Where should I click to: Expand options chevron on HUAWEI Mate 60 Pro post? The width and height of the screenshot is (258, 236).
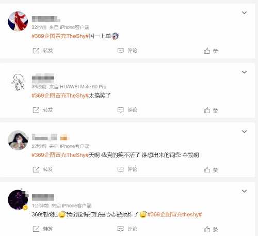coord(244,72)
